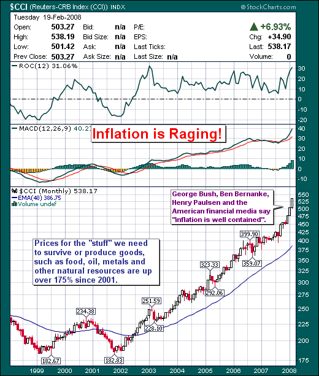Click the 292.06 price label
The width and height of the screenshot is (319, 376).
coord(215,293)
